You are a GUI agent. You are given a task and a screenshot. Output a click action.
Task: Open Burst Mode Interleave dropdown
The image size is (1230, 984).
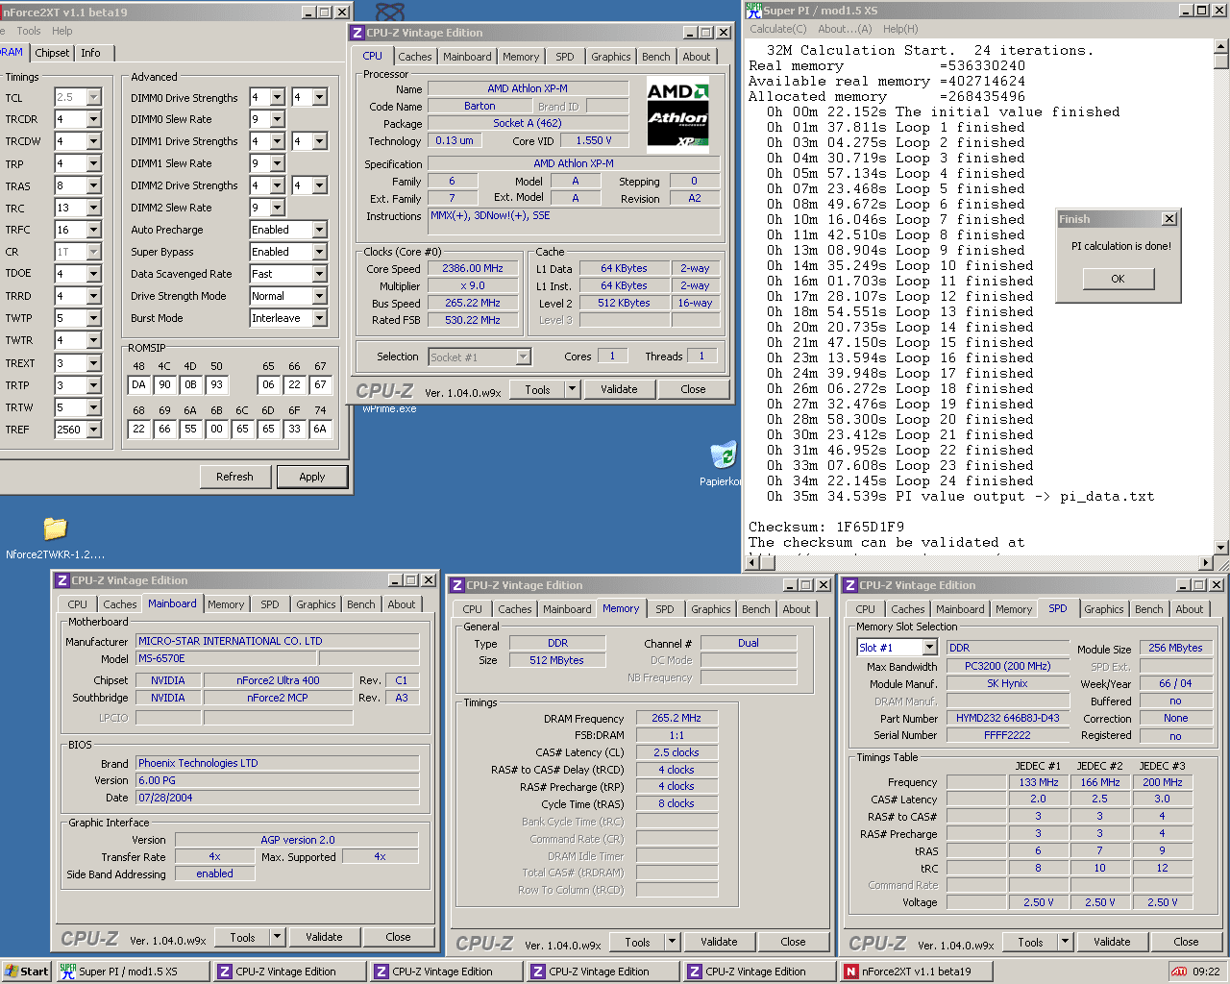click(x=319, y=318)
